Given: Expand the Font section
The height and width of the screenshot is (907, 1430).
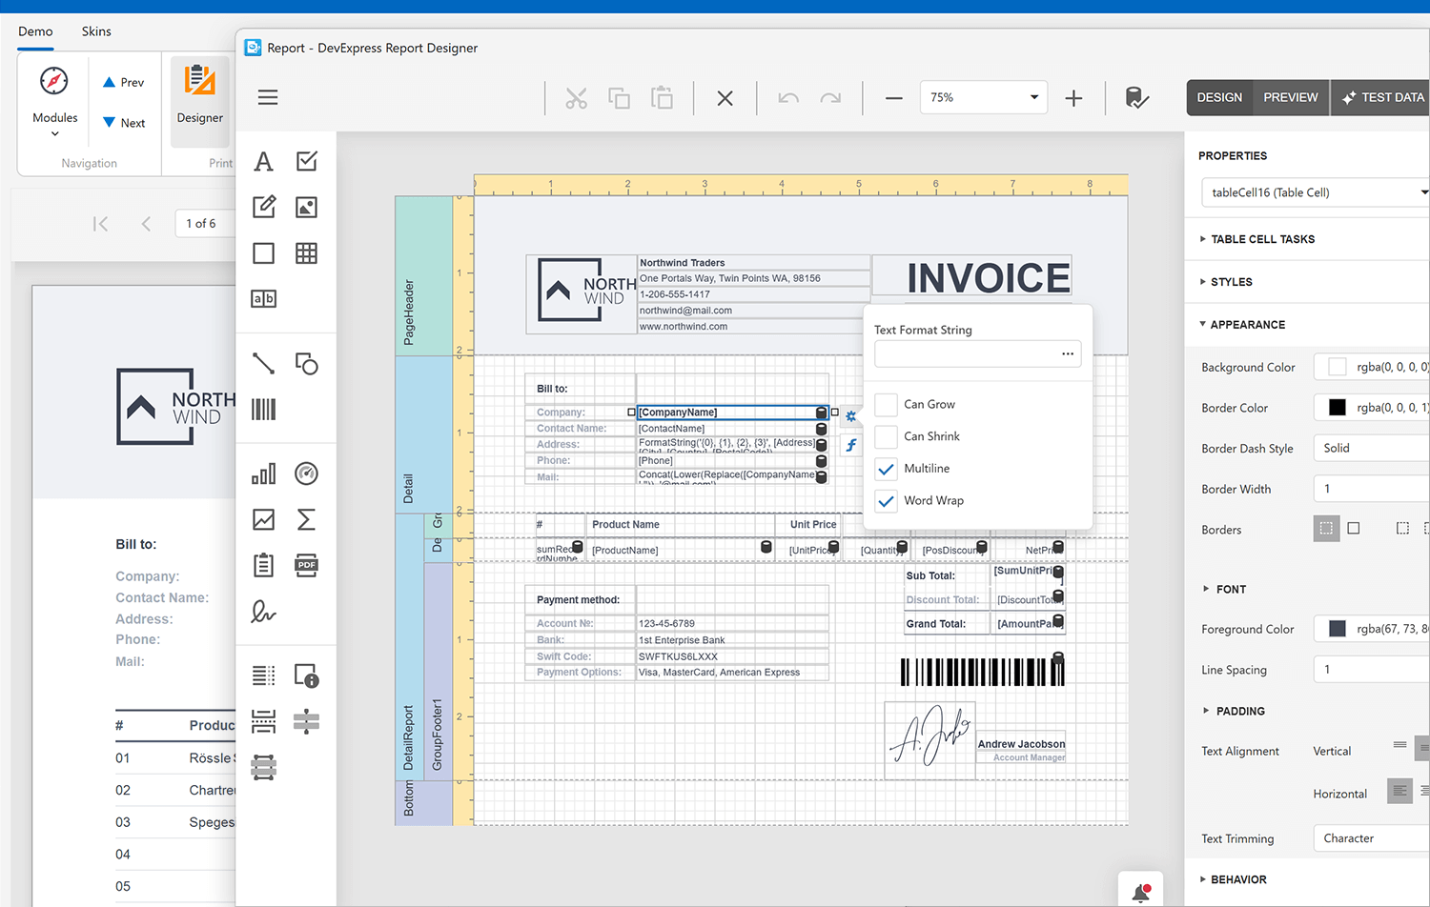Looking at the screenshot, I should (x=1225, y=590).
